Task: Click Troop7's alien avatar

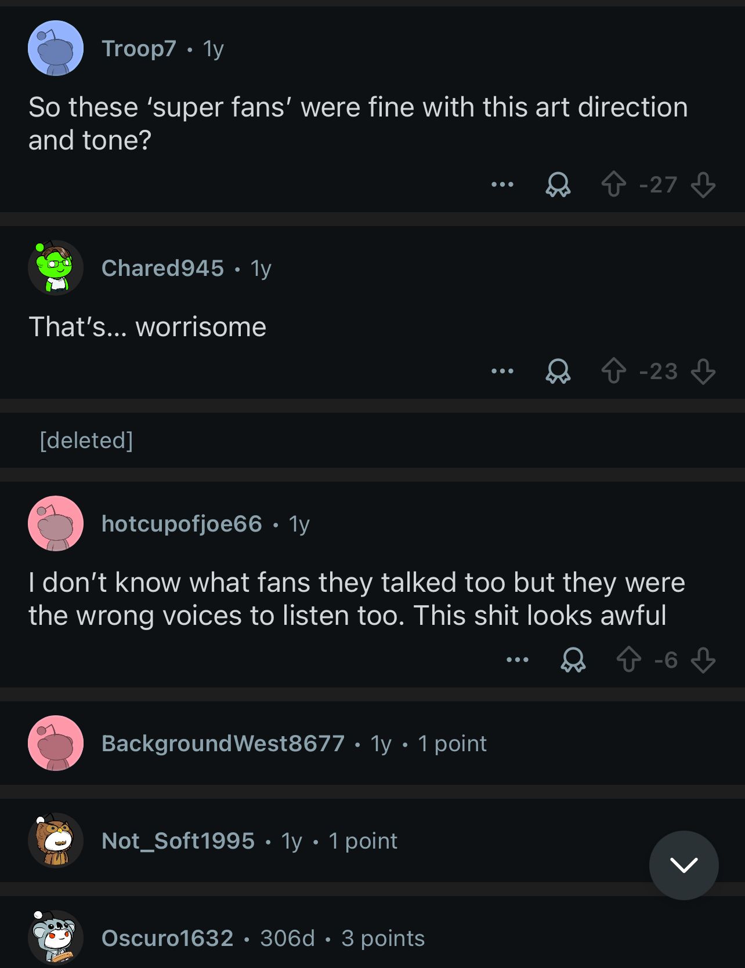Action: tap(55, 48)
